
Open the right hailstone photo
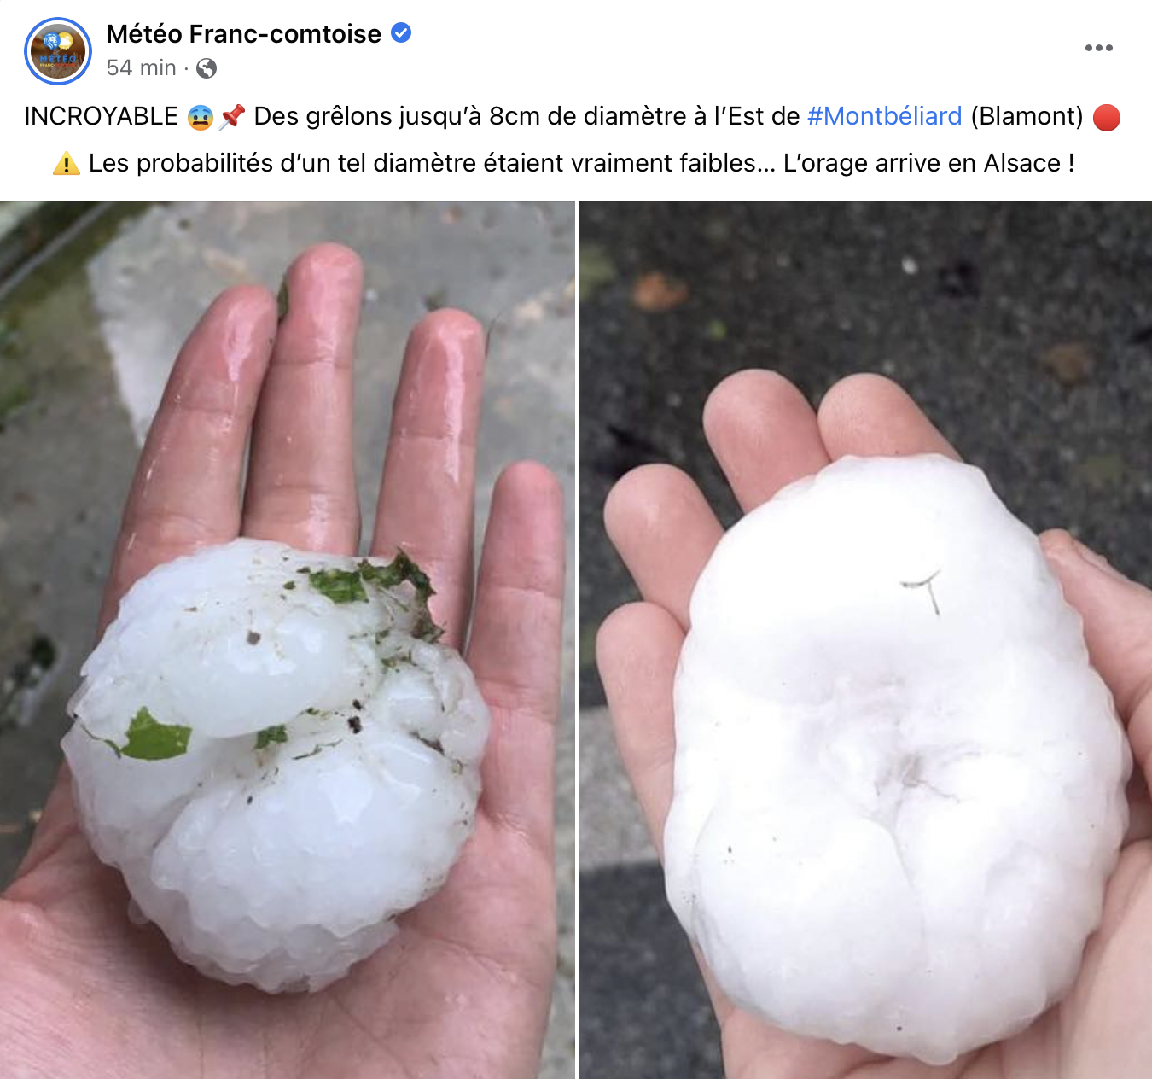(865, 639)
